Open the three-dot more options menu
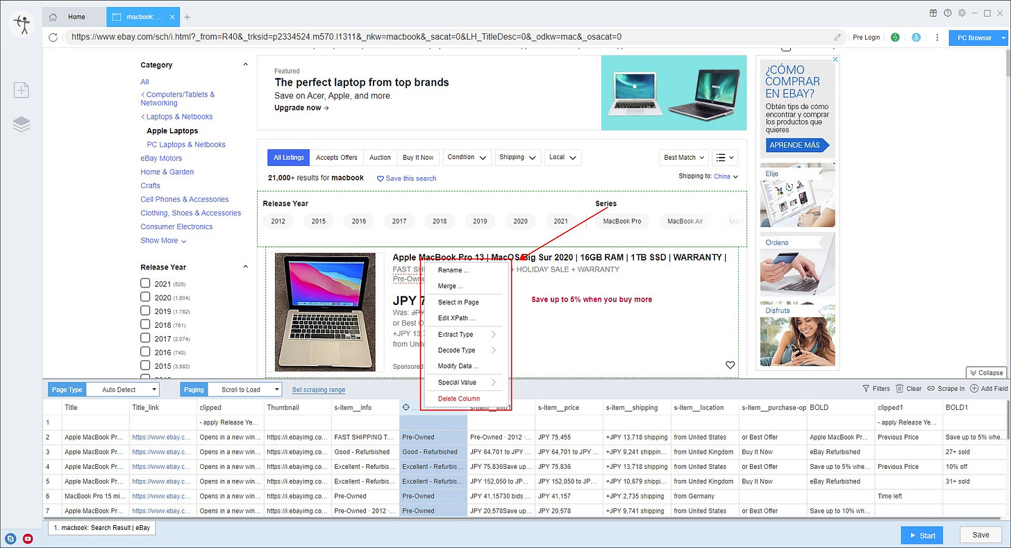 click(x=937, y=38)
